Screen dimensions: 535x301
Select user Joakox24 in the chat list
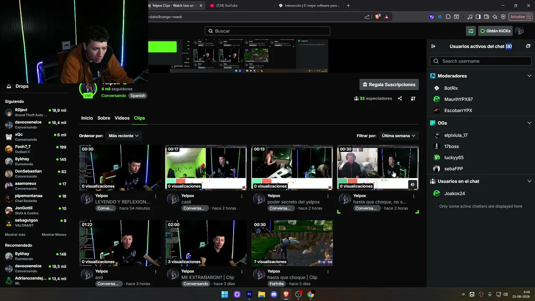[x=454, y=194]
